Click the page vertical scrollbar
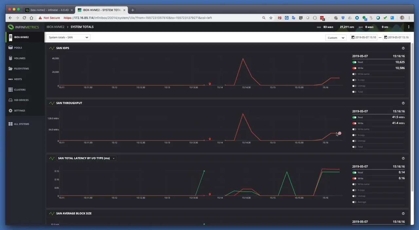The width and height of the screenshot is (419, 230). (412, 117)
